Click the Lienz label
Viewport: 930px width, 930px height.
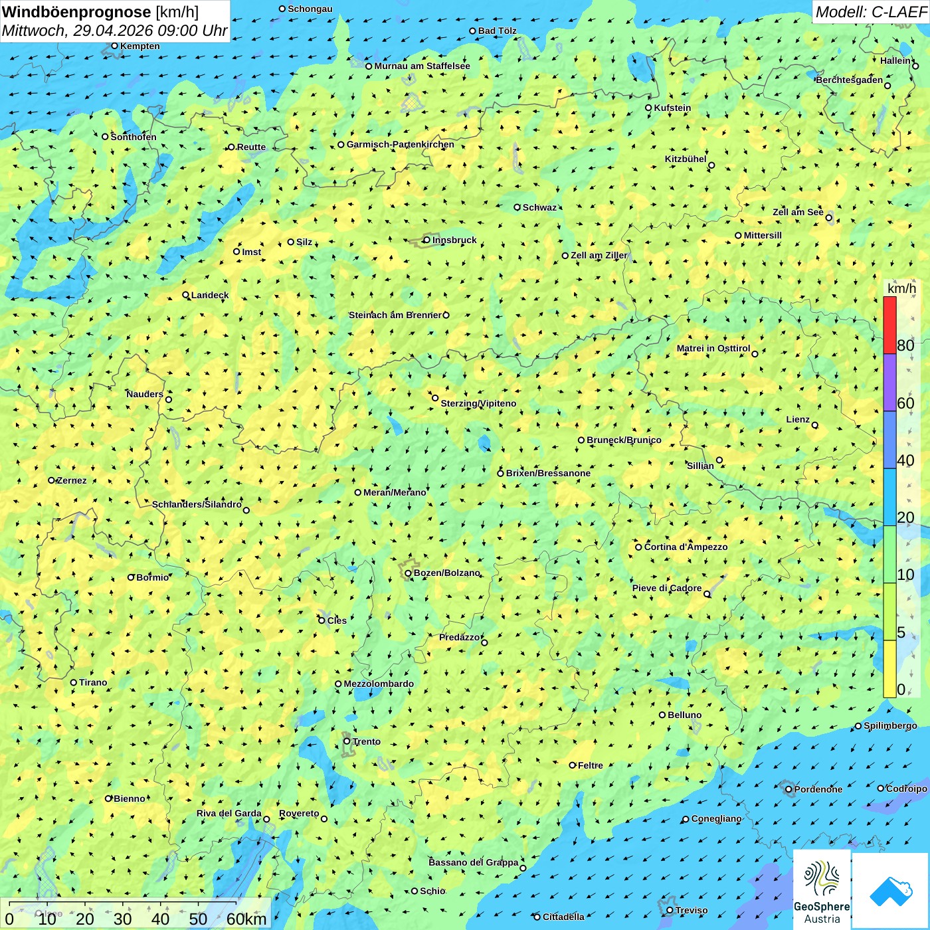click(x=798, y=419)
